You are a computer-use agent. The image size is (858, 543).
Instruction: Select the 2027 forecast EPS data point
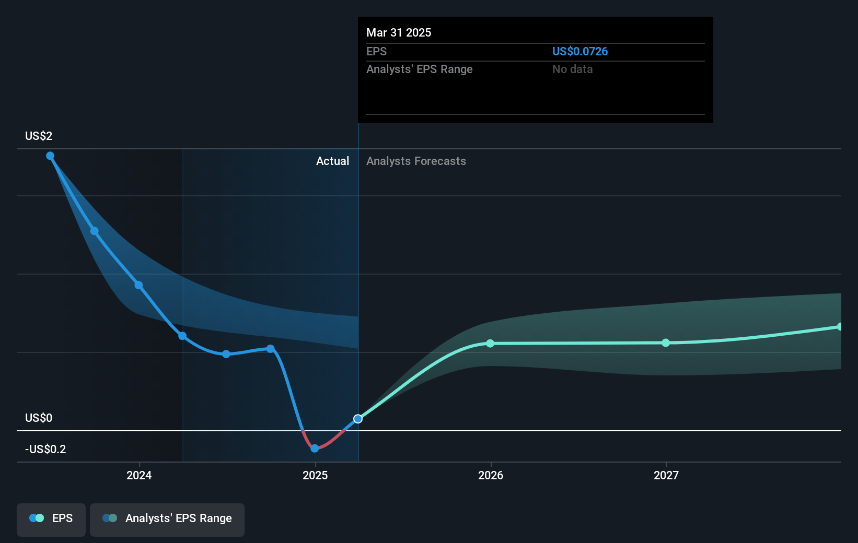pos(666,343)
